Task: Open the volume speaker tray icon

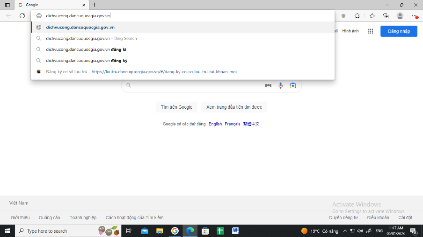Action: point(360,231)
